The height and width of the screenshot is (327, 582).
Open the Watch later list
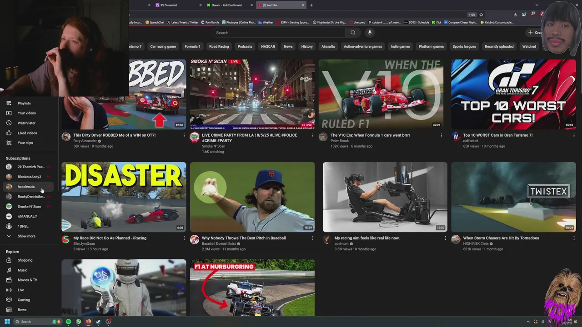[x=26, y=123]
